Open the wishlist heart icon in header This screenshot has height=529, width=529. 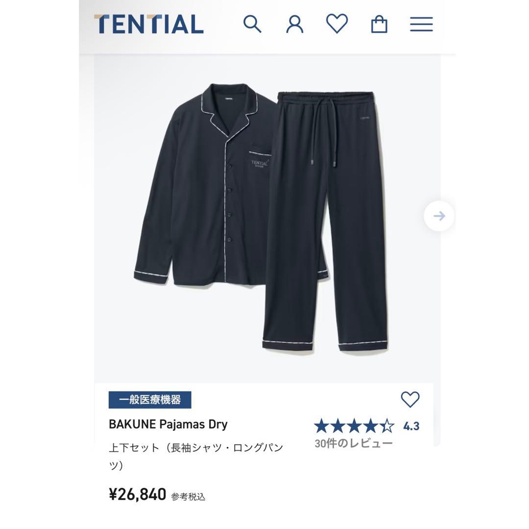pos(337,24)
